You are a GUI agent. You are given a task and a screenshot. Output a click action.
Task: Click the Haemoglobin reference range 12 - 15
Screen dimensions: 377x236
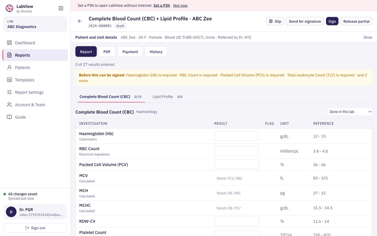319,136
